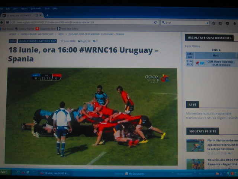Image resolution: width=238 pixels, height=179 pixels.
Task: Click the rugby match video image
Action: pos(91,116)
